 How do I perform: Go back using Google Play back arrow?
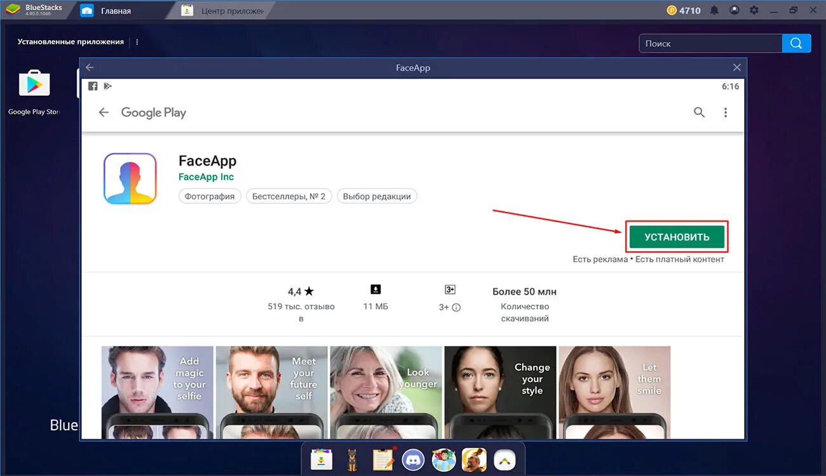pyautogui.click(x=104, y=112)
